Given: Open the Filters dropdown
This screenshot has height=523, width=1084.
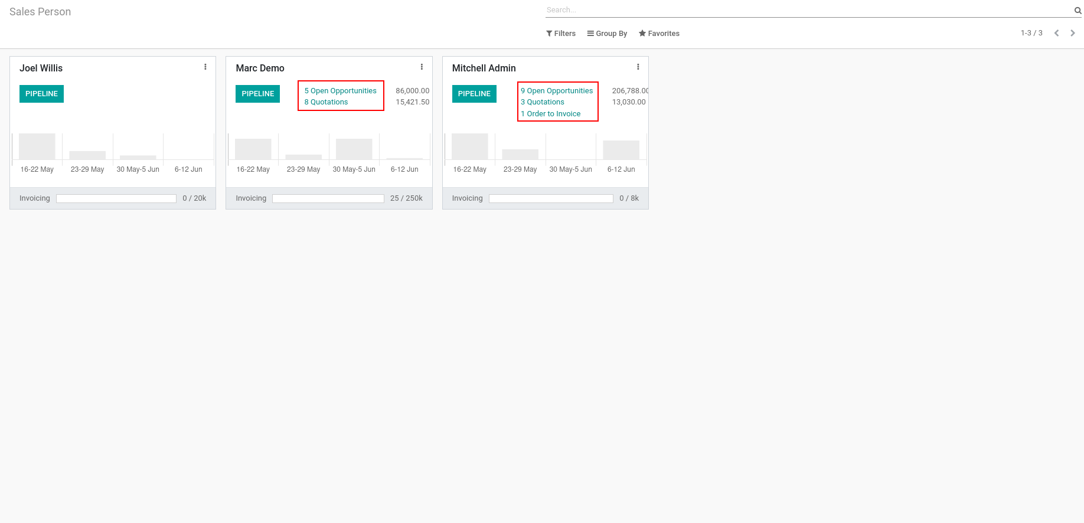Looking at the screenshot, I should [x=561, y=34].
